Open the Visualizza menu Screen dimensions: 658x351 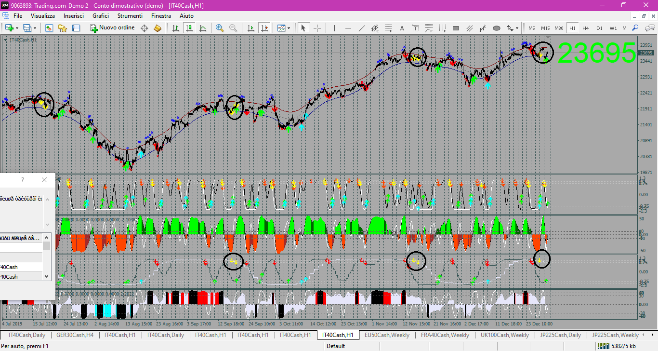tap(43, 16)
